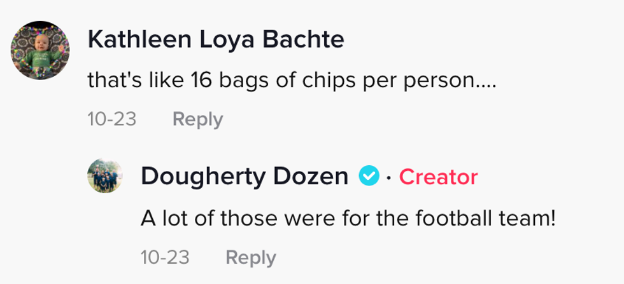
Task: Open Kathleen Loya Bachte's profile name link
Action: tap(216, 40)
